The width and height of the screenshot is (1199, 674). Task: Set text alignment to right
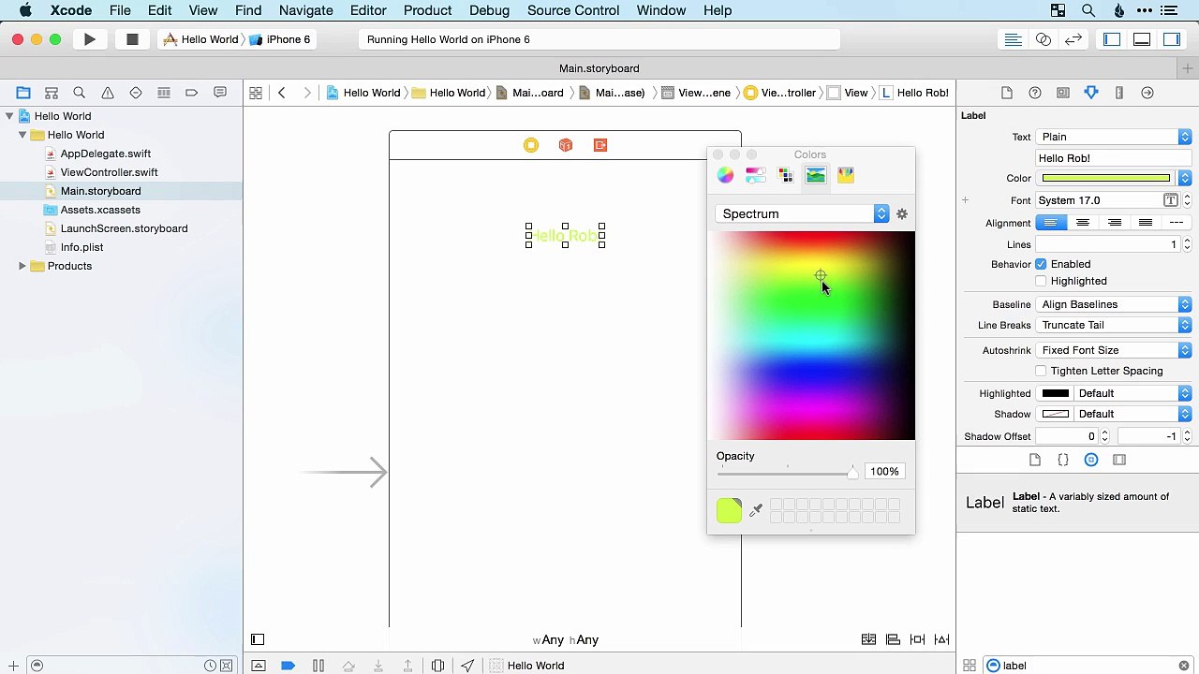[1115, 223]
